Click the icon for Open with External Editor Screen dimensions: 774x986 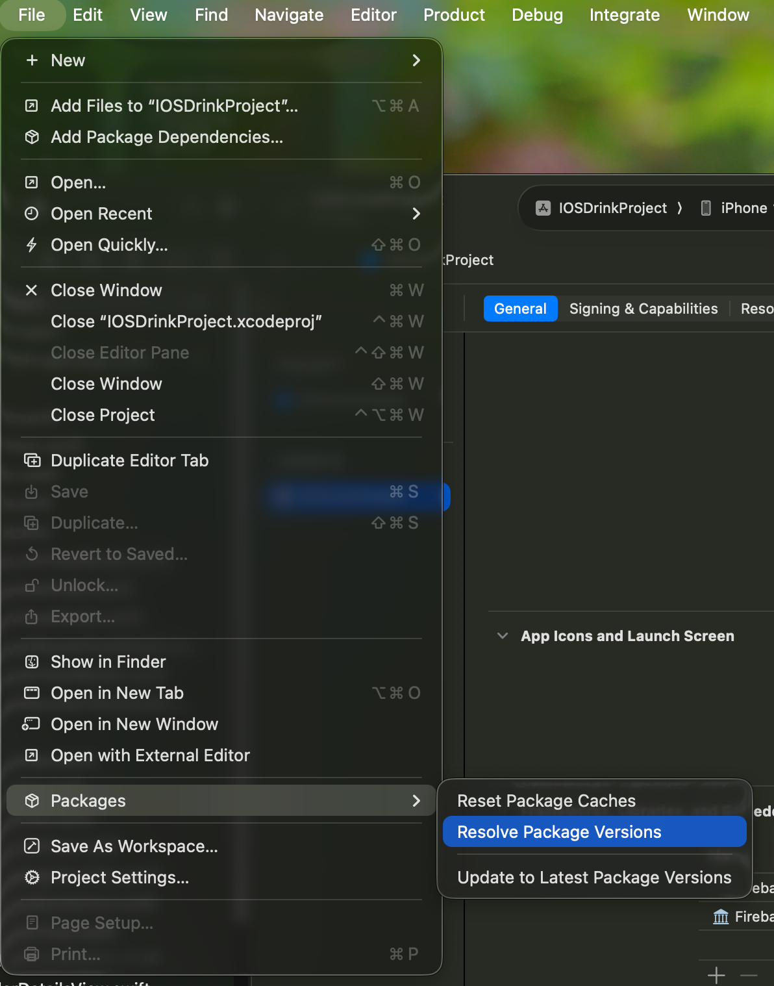tap(31, 755)
